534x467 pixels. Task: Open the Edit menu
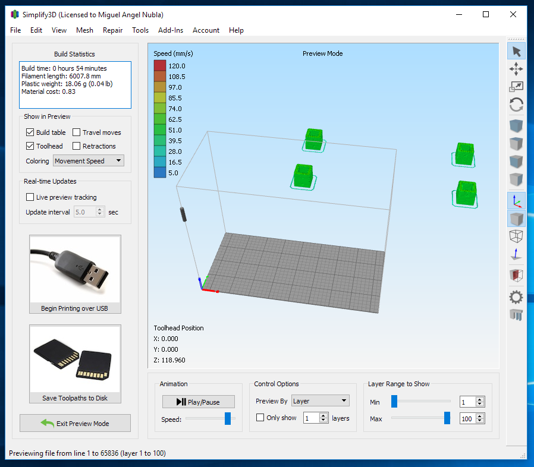point(36,30)
